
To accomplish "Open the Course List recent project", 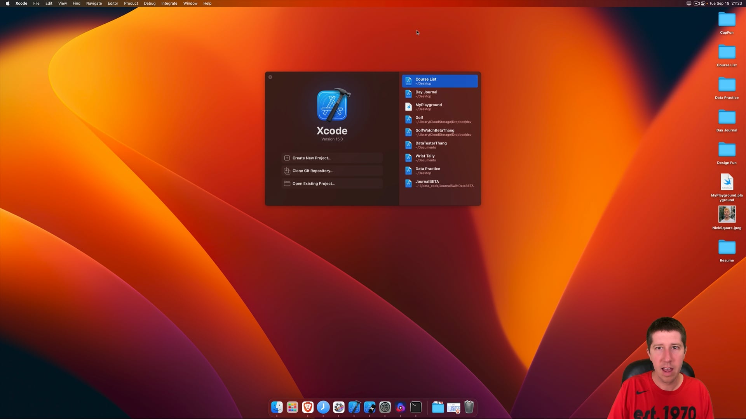I will (440, 81).
